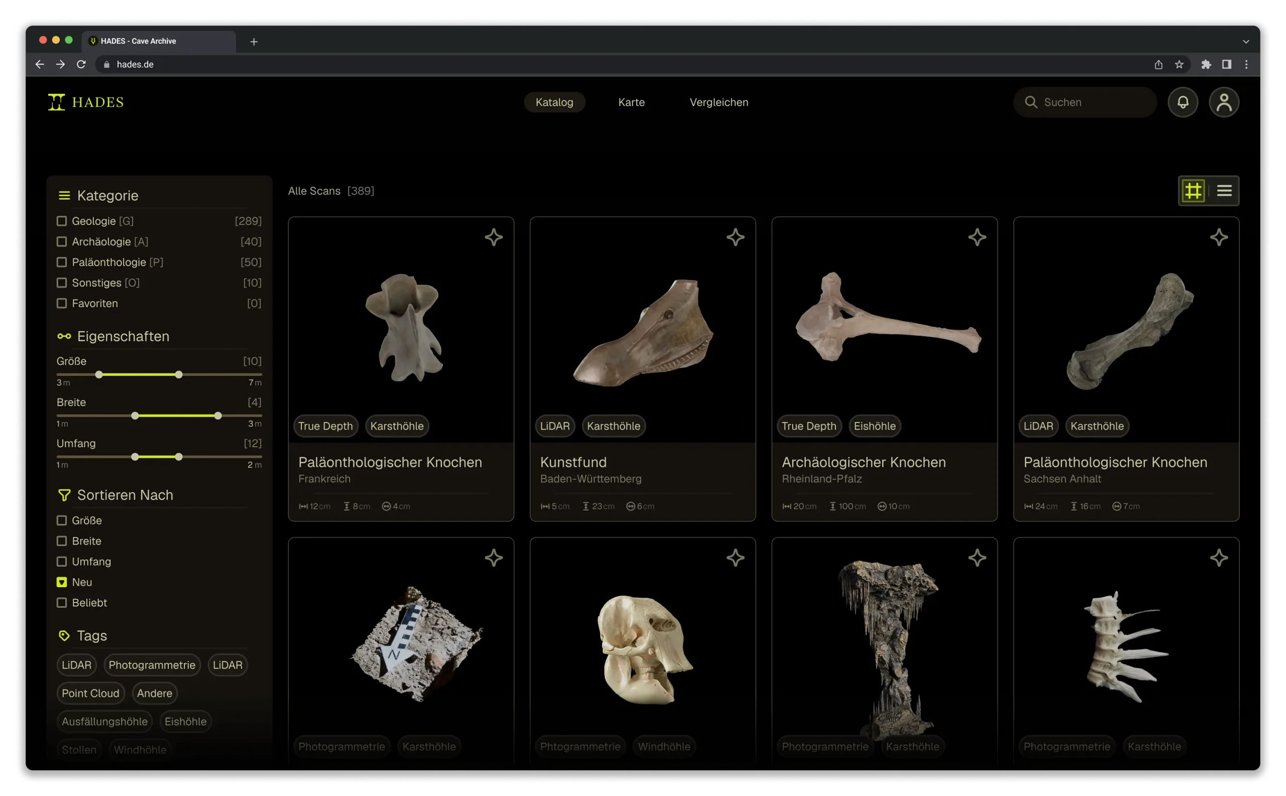Check the Favoriten category
The image size is (1286, 796).
tap(62, 303)
